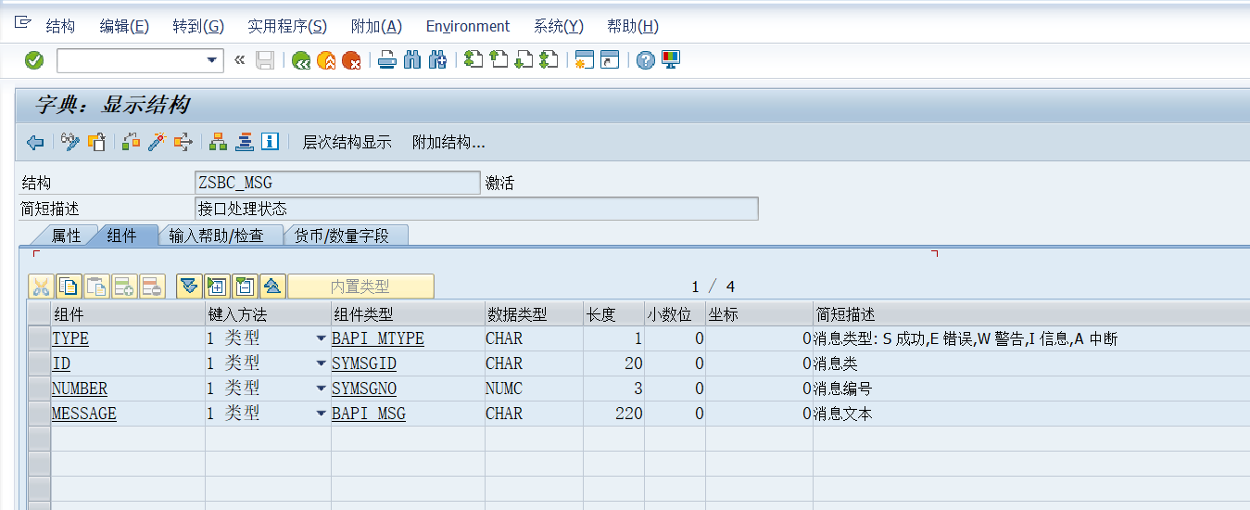Click the blue back arrow in application toolbar

click(35, 142)
